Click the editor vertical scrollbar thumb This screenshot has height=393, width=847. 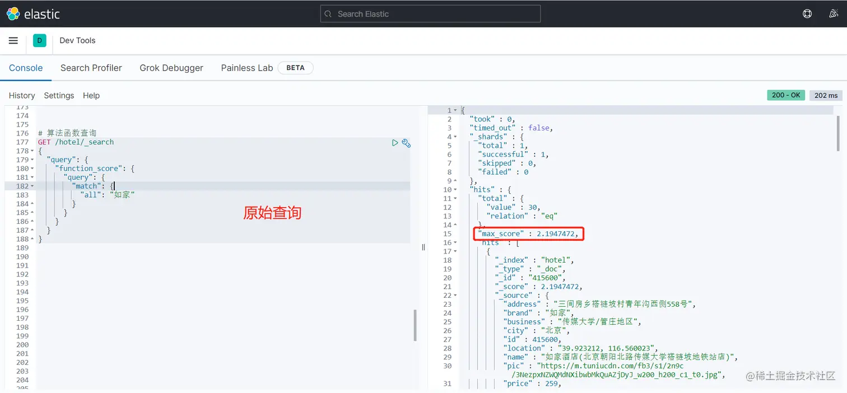click(415, 325)
